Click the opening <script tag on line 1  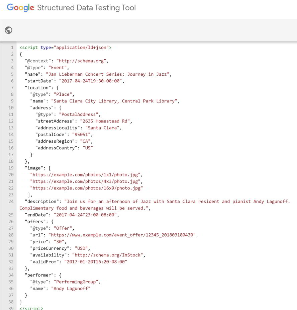tap(28, 48)
